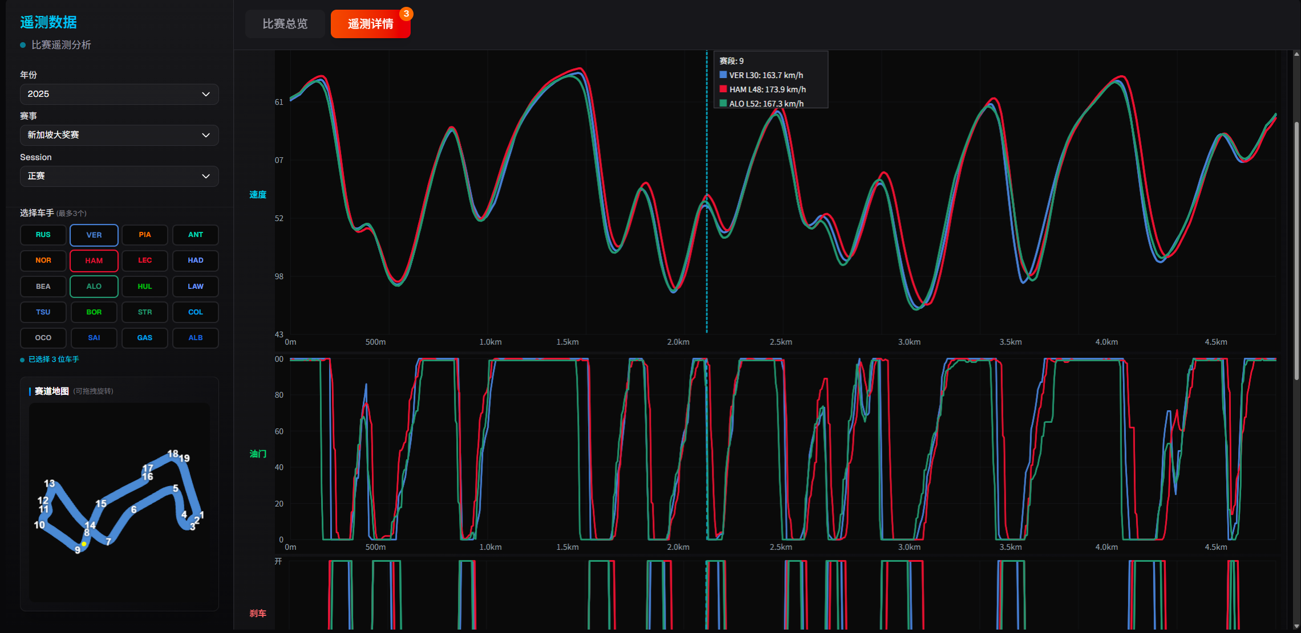Click the yellow position dot on map
Screen dimensions: 1301x633
pos(84,544)
